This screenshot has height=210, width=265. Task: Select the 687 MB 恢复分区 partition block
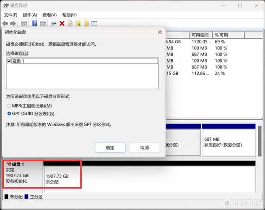point(229,140)
